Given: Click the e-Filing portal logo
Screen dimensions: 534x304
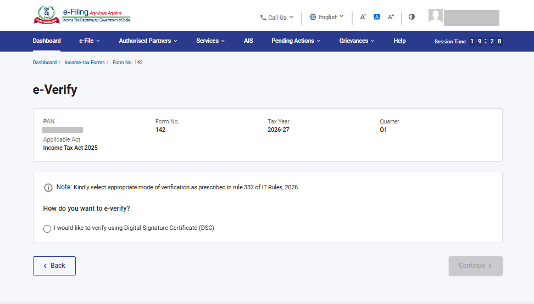Looking at the screenshot, I should (81, 15).
